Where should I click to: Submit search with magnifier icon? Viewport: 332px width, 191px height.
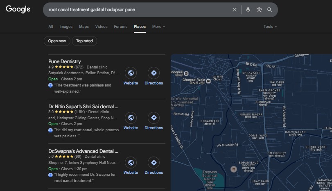click(x=269, y=10)
